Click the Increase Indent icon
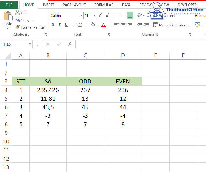Screen dimensions: 206x172 (x=146, y=25)
